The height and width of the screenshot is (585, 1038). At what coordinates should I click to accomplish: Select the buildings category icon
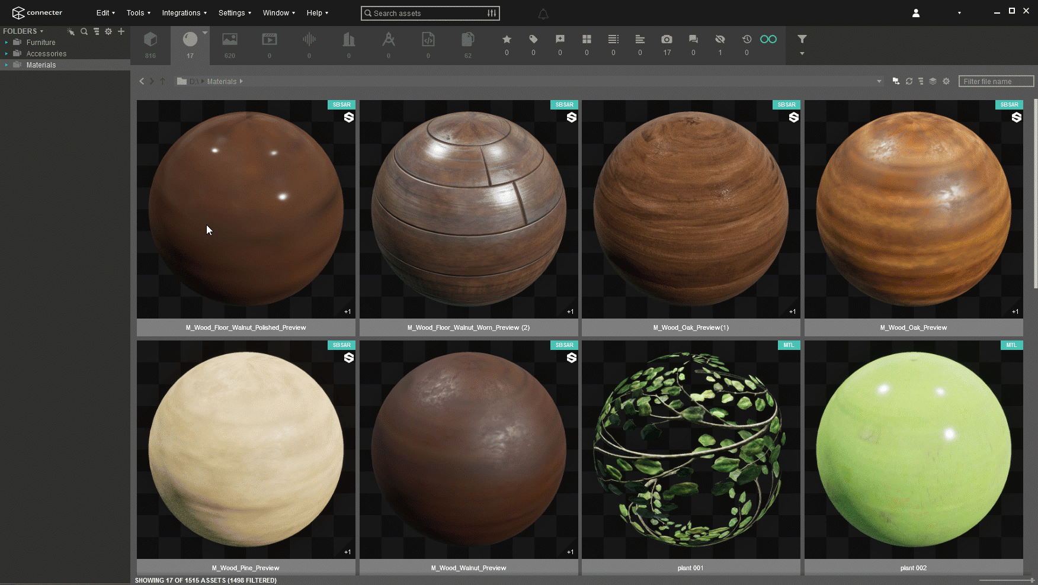[x=349, y=40]
